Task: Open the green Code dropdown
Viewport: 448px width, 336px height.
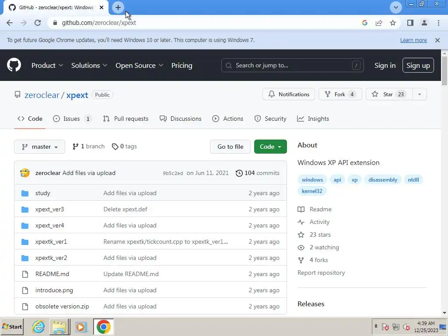Action: pos(270,147)
